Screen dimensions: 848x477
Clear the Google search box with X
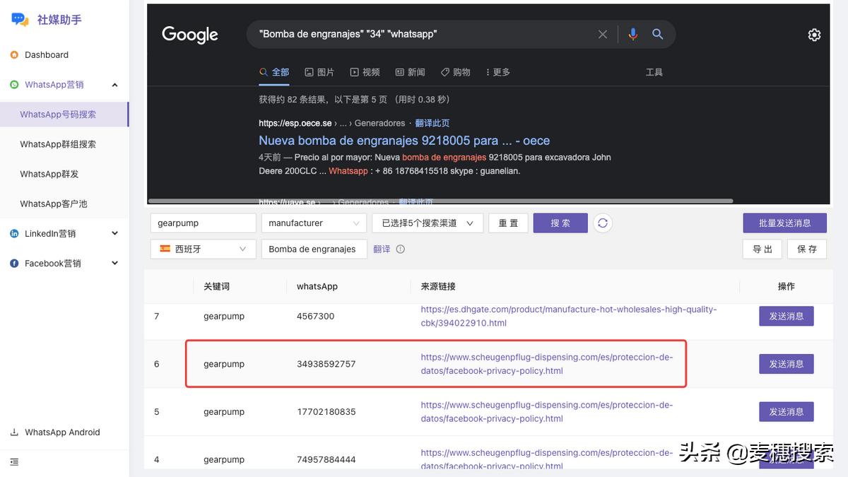coord(603,34)
